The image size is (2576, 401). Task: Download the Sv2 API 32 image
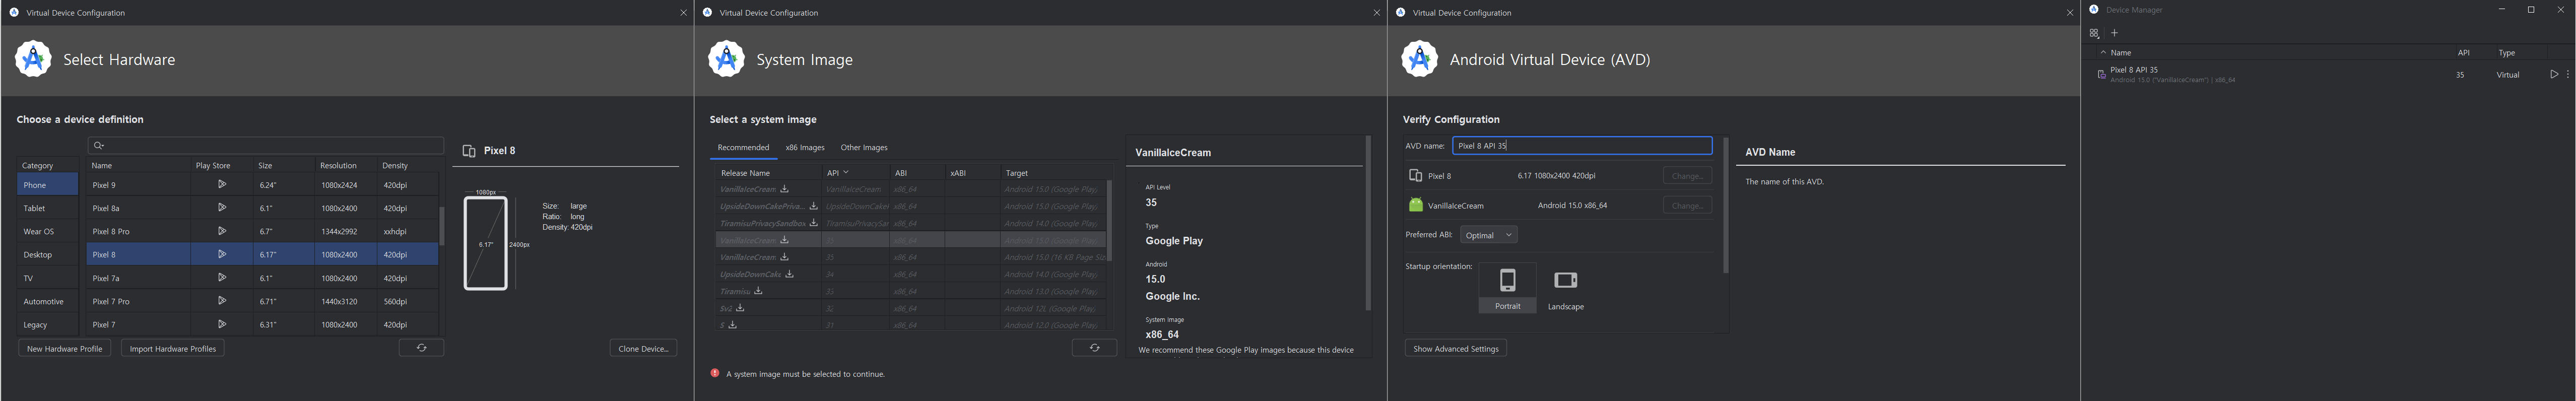[x=740, y=308]
